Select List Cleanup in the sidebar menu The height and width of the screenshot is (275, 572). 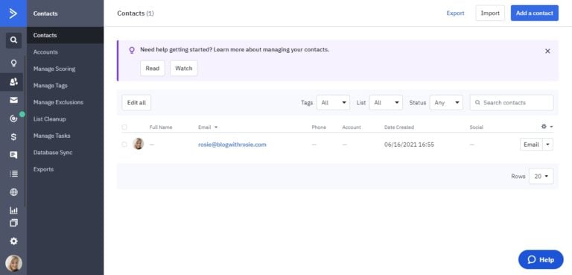click(50, 118)
